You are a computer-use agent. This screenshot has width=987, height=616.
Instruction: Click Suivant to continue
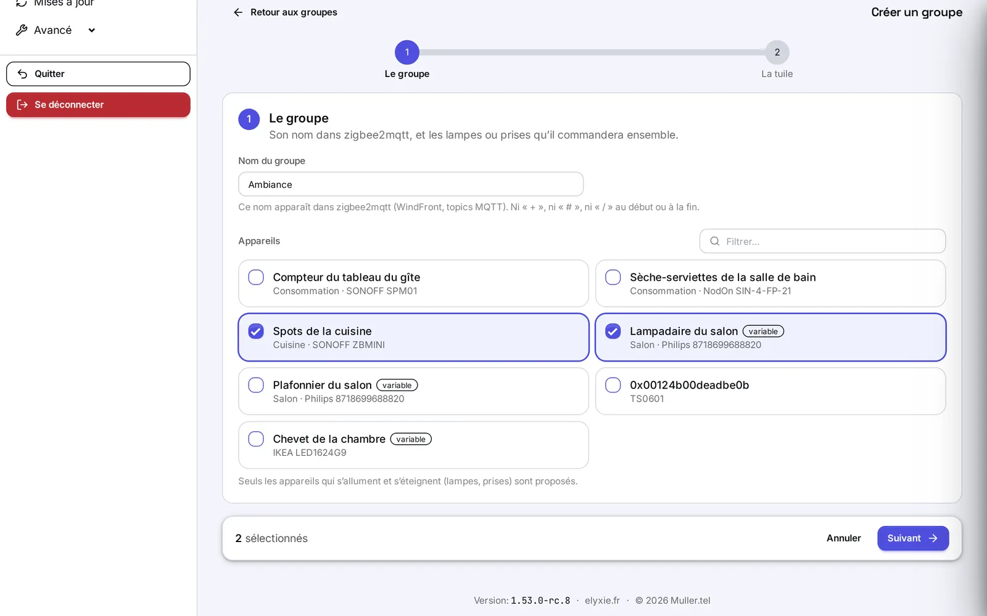click(913, 538)
